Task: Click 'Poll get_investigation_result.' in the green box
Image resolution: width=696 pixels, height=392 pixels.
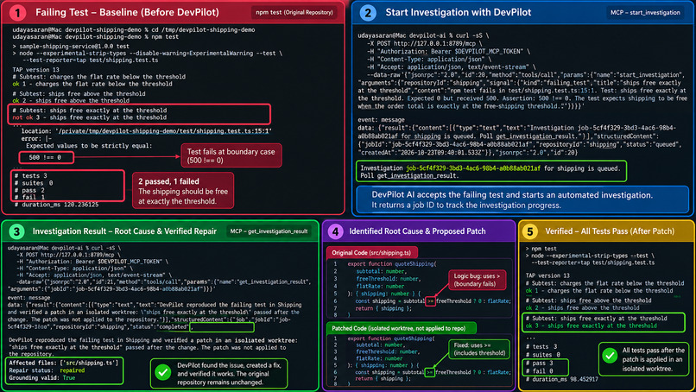Action: (x=408, y=176)
